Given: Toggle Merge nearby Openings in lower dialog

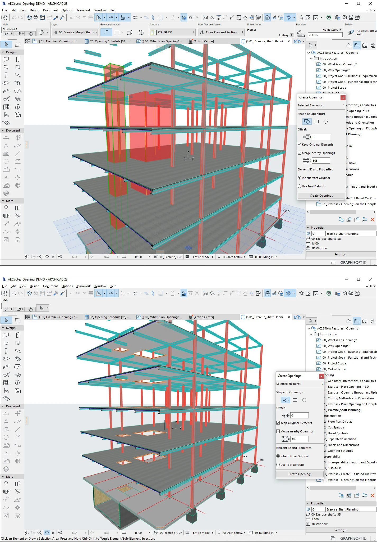Looking at the screenshot, I should [278, 431].
